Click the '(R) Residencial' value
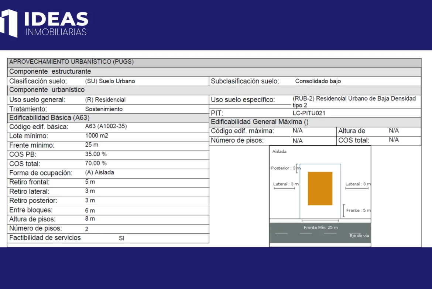 [105, 99]
